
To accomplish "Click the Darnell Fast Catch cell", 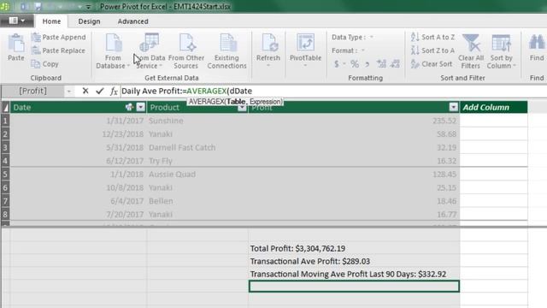I will coord(197,147).
